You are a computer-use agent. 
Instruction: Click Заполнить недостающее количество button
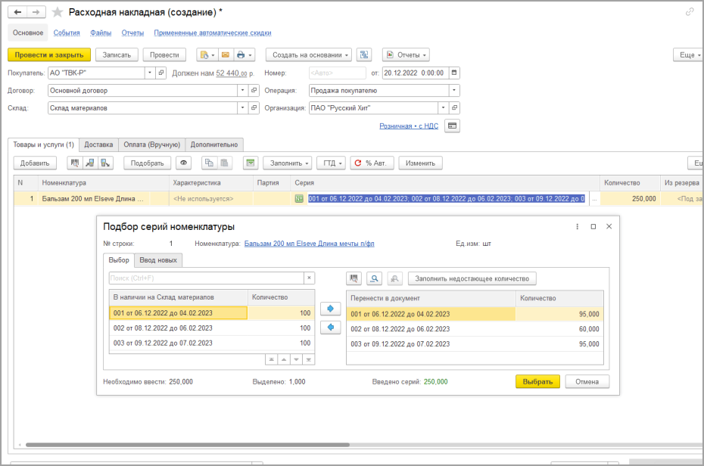pyautogui.click(x=472, y=278)
